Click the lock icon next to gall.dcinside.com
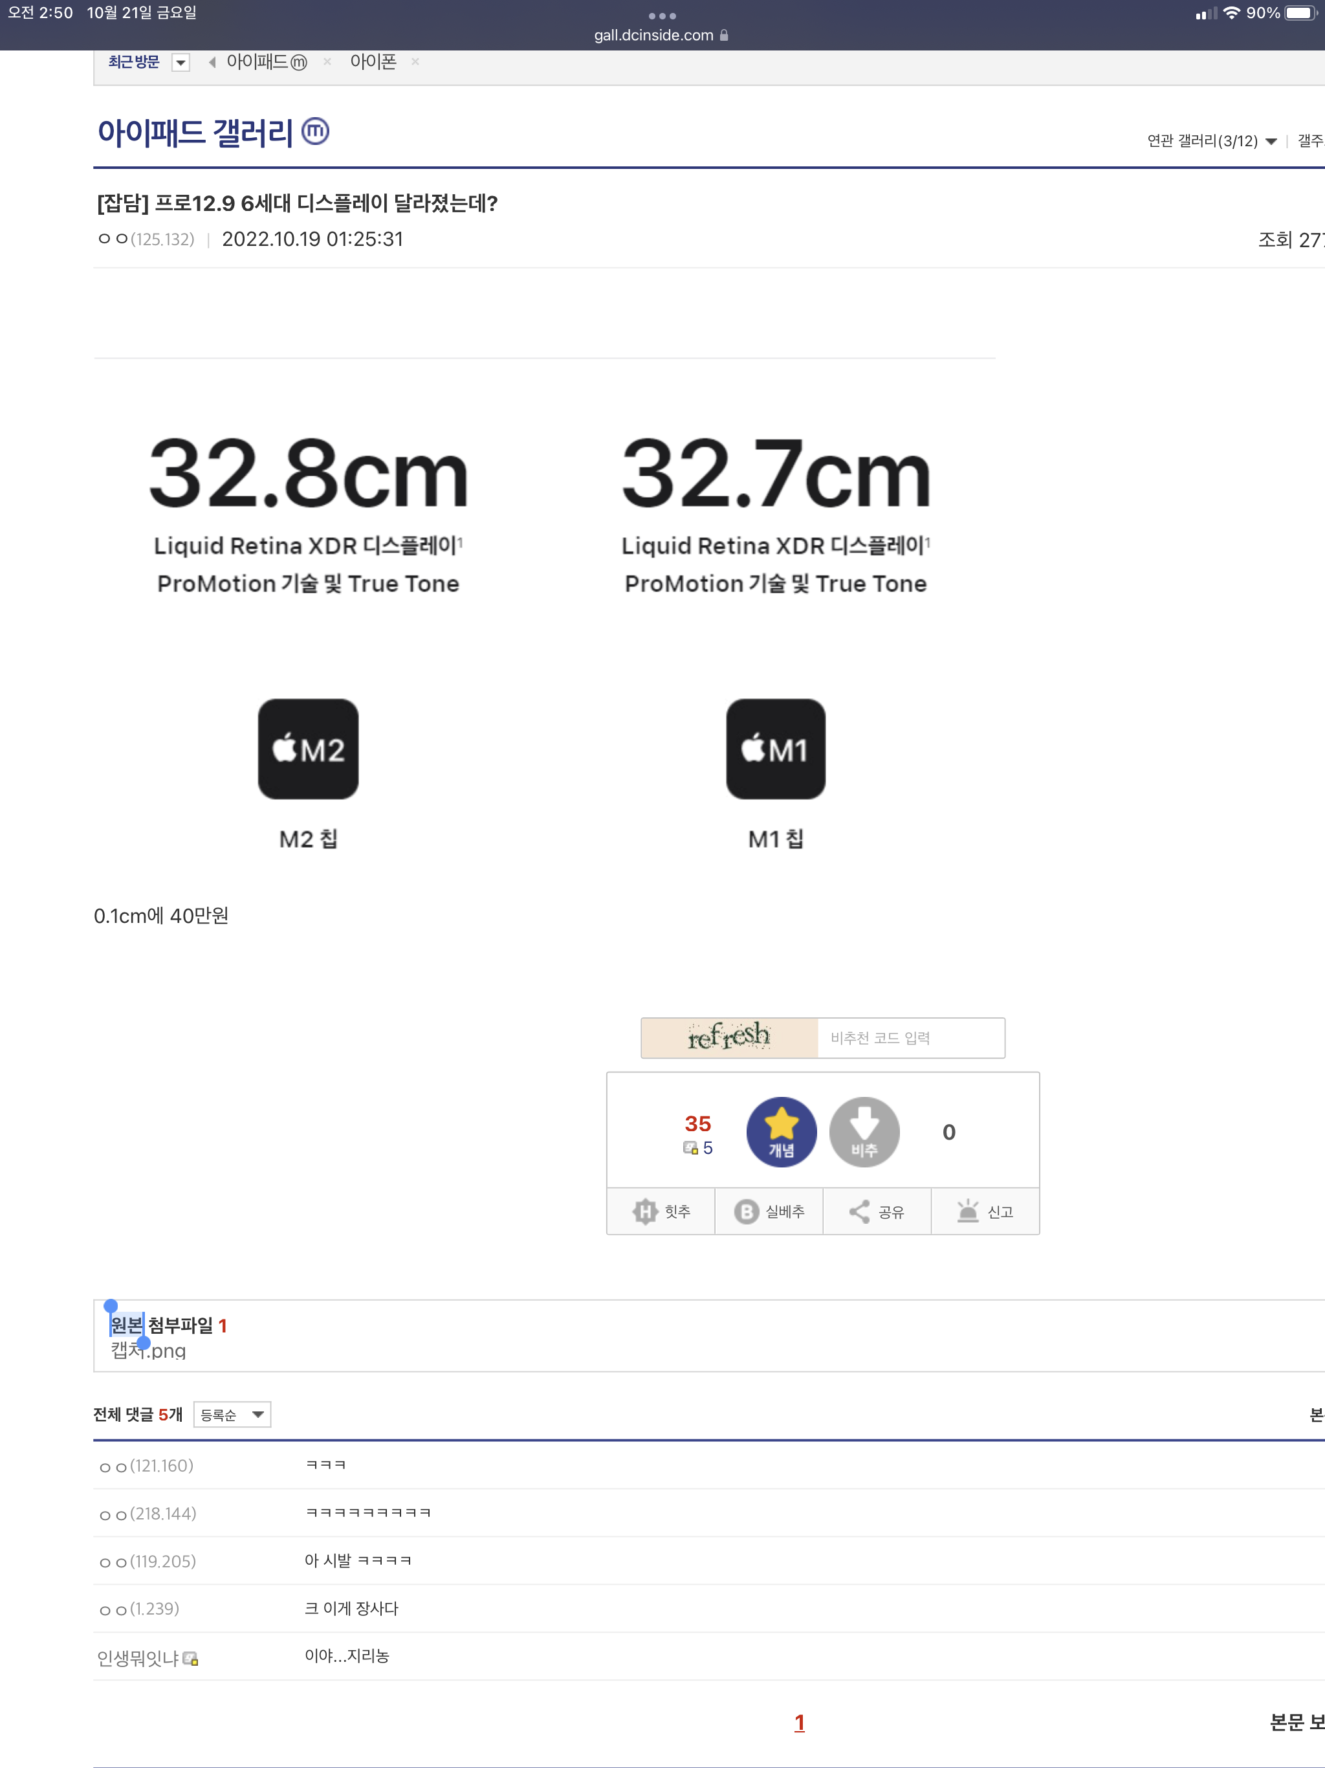 (x=724, y=35)
